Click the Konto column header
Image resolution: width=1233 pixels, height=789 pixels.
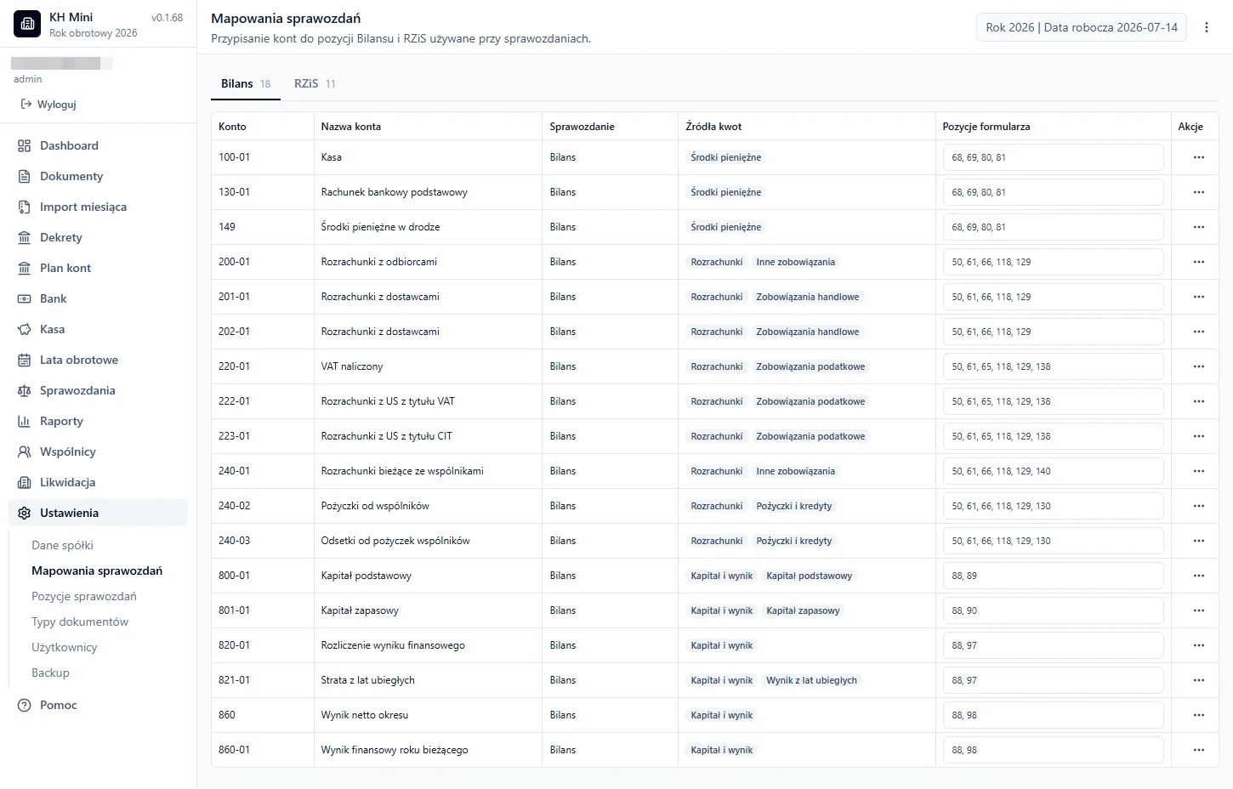tap(232, 127)
